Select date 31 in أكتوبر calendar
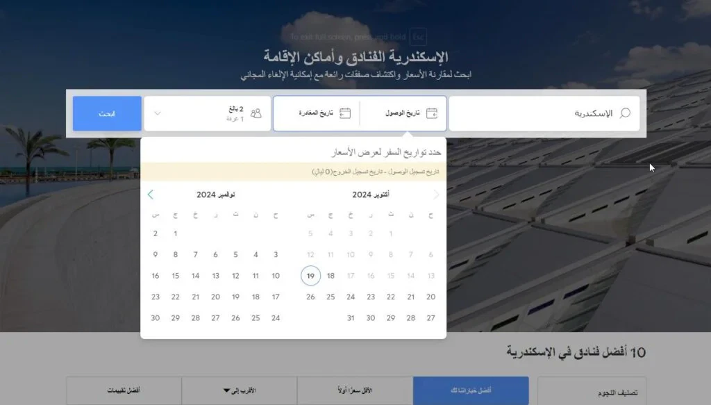Viewport: 711px width, 405px height. (350, 317)
